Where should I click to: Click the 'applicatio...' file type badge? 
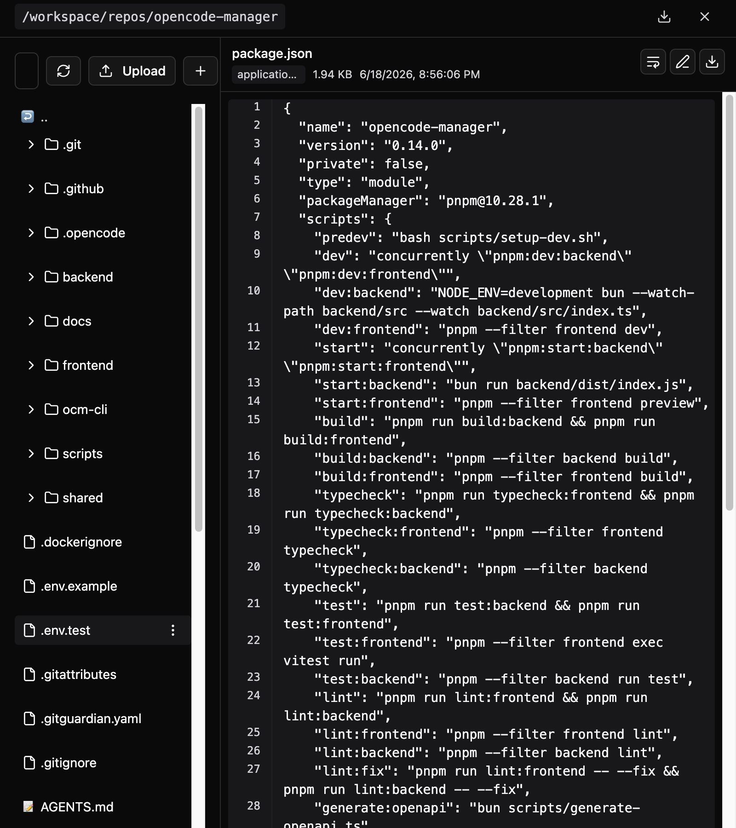268,75
